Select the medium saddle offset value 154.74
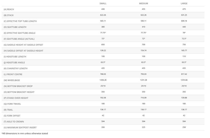 143,50
